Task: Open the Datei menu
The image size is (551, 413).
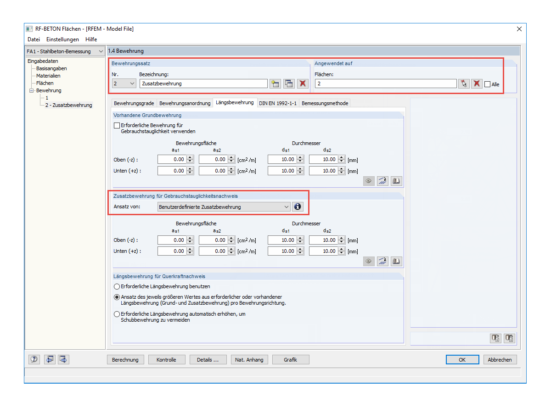Action: click(34, 39)
